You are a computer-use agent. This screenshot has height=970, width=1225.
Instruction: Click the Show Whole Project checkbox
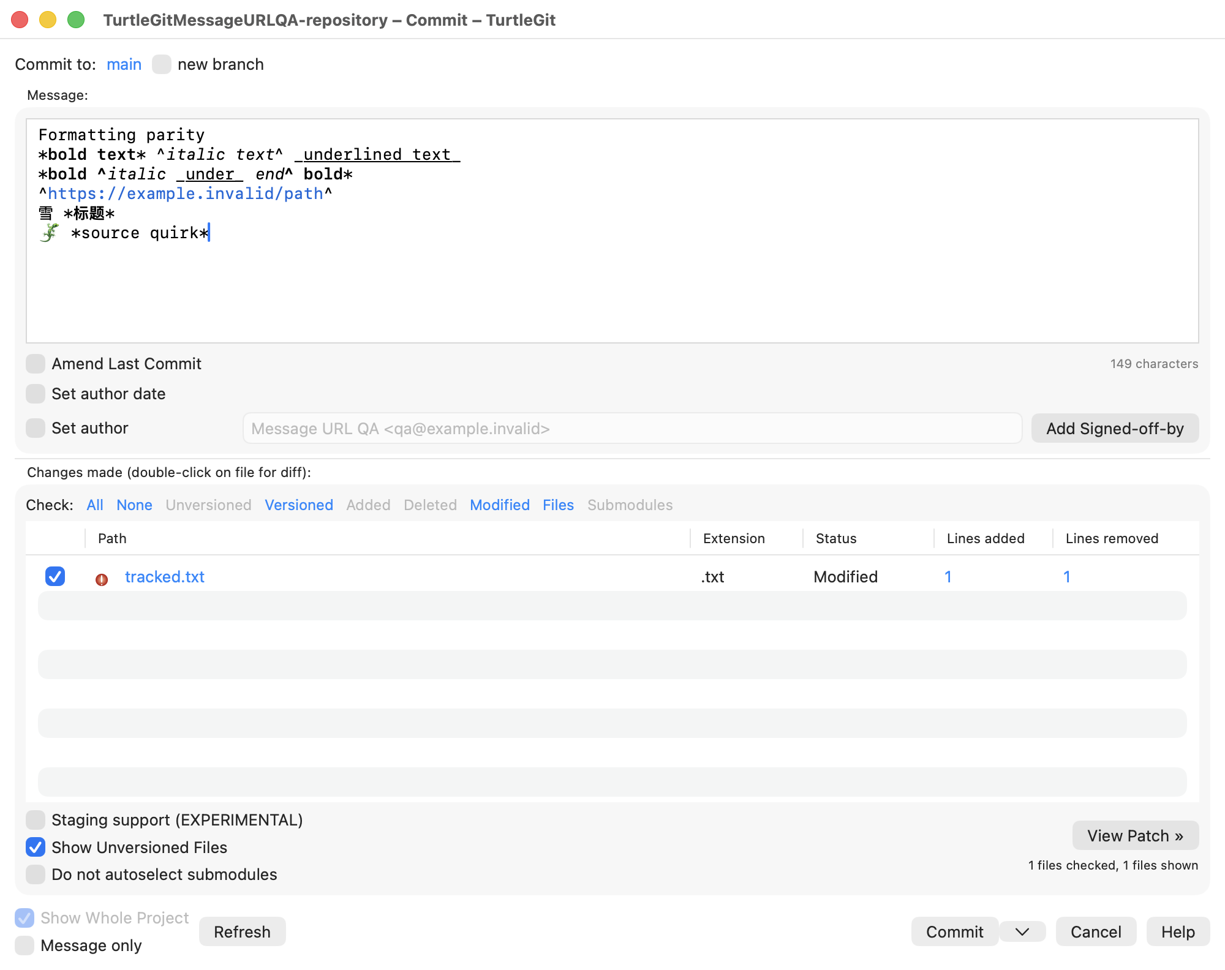coord(24,918)
